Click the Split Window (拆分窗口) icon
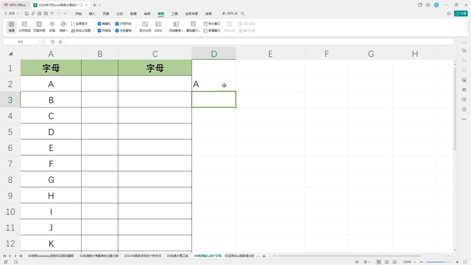Viewport: 471px width, 265px height. pos(212,24)
